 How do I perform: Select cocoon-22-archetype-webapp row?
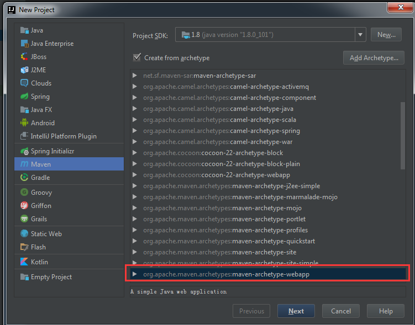(268, 175)
